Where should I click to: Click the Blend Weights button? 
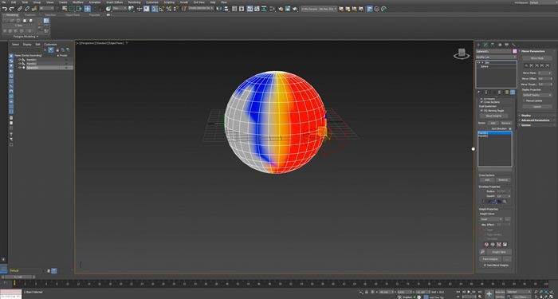click(x=494, y=116)
